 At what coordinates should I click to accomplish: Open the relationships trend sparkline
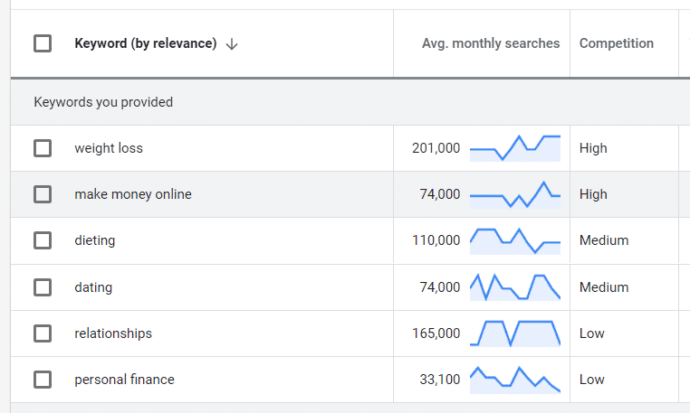click(x=515, y=333)
